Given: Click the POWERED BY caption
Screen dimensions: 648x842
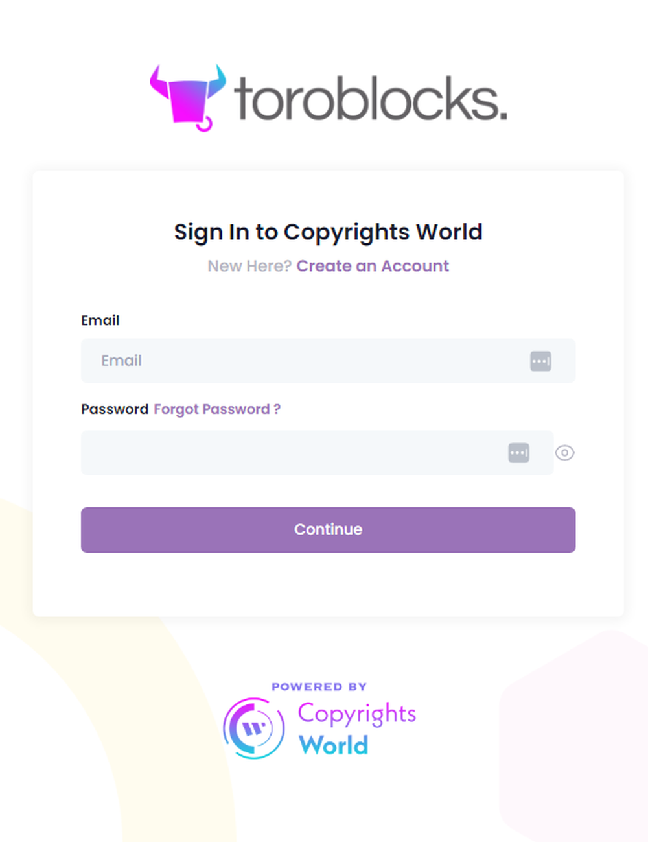Looking at the screenshot, I should pyautogui.click(x=319, y=686).
